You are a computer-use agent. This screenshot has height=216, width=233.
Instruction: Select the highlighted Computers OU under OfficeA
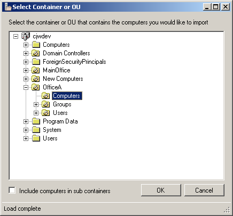click(67, 96)
